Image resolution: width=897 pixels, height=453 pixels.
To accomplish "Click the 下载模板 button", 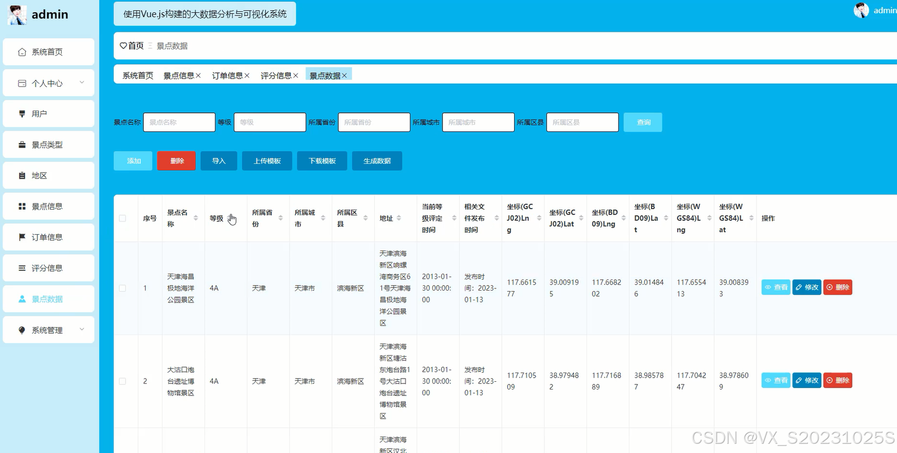I will pos(322,161).
